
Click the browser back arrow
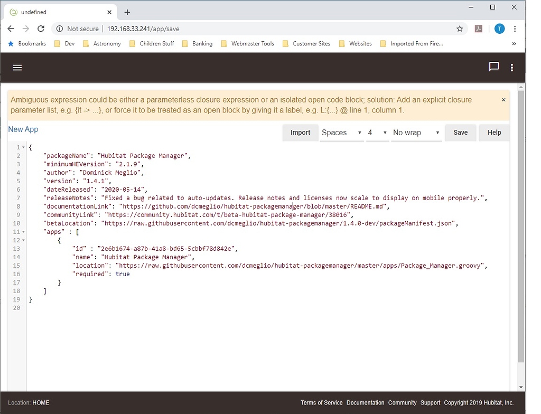[11, 29]
